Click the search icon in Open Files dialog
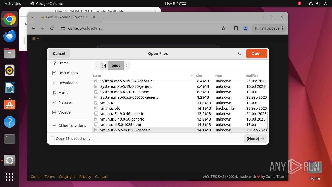The height and width of the screenshot is (187, 332). tap(240, 54)
